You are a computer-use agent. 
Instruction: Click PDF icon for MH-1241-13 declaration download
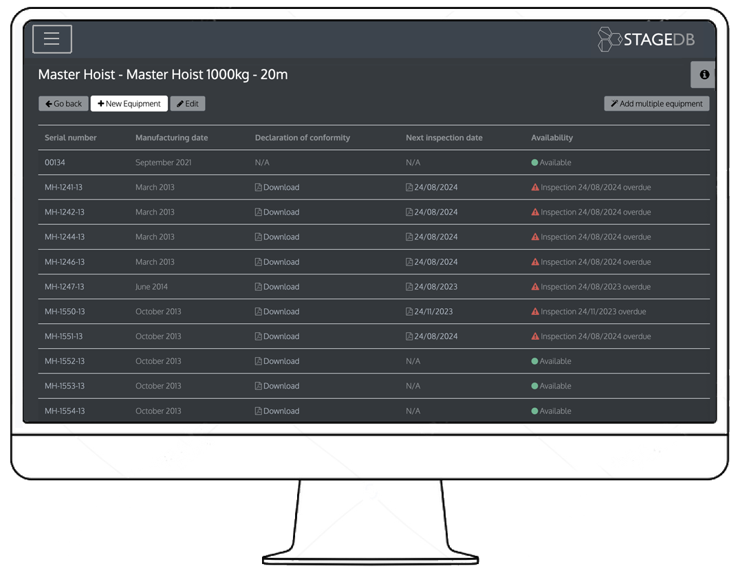point(259,188)
